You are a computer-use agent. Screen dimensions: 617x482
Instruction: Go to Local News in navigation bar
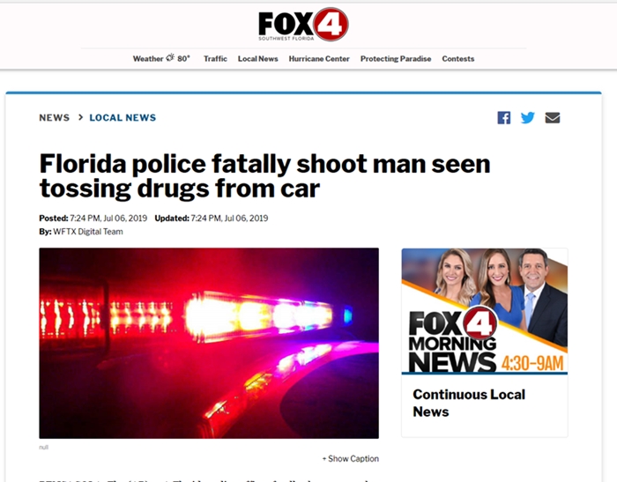click(257, 59)
